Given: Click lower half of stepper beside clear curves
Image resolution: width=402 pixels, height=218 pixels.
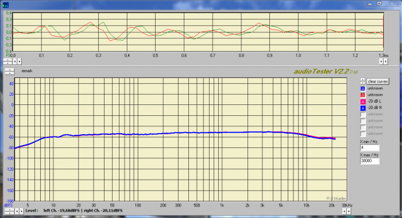Looking at the screenshot, I should [x=362, y=83].
